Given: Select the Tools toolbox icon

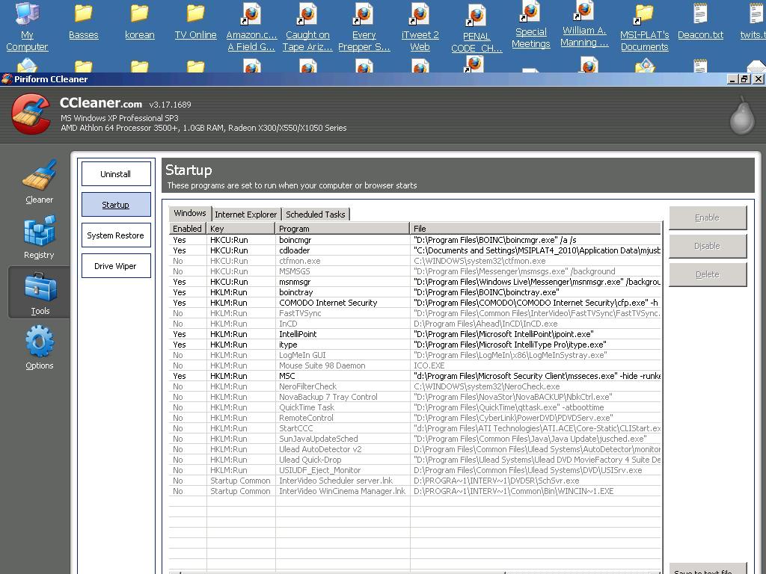Looking at the screenshot, I should 40,286.
